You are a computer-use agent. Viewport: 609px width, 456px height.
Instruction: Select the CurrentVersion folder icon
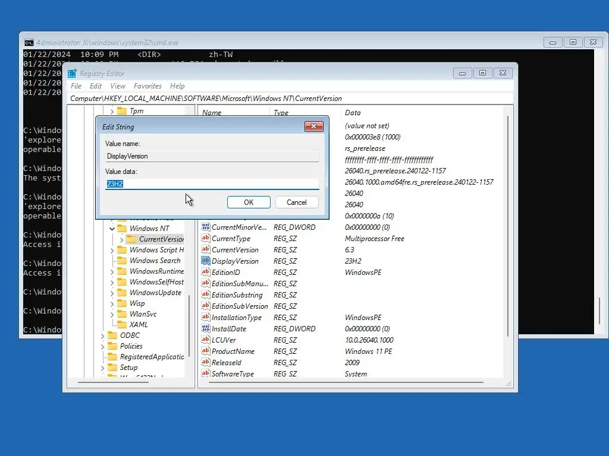coord(131,239)
